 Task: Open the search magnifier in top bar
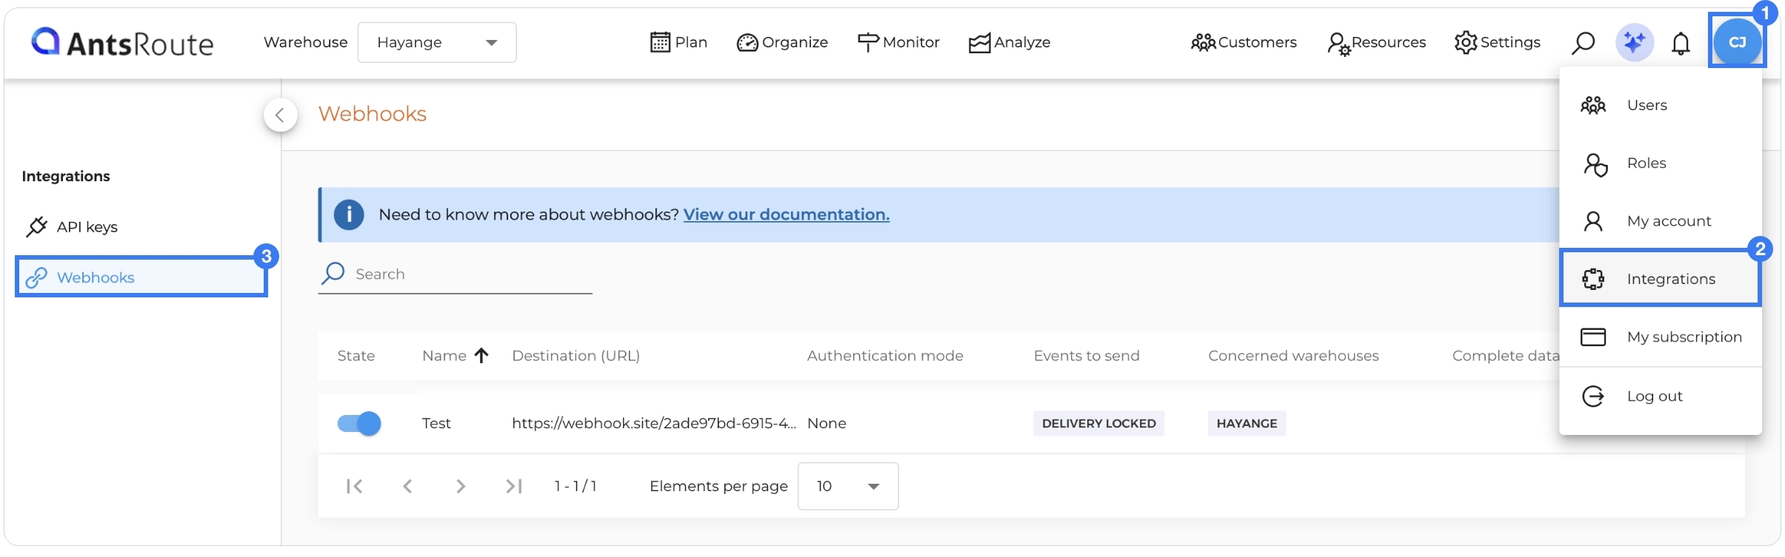(x=1583, y=43)
